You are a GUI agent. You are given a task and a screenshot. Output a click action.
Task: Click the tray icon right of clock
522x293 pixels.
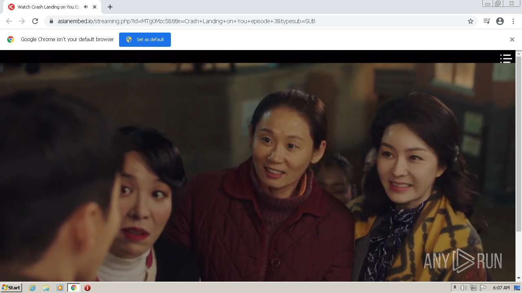[x=517, y=288]
